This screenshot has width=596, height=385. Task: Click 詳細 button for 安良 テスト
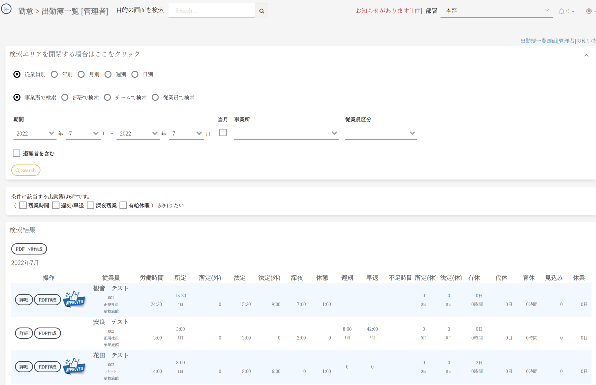click(x=24, y=333)
